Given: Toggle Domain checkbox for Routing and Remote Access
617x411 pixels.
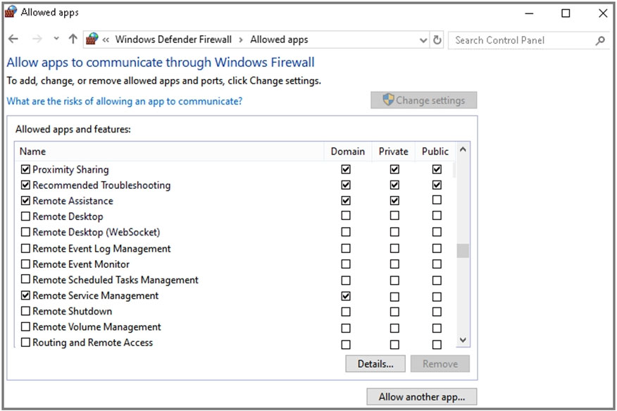Looking at the screenshot, I should [x=346, y=345].
